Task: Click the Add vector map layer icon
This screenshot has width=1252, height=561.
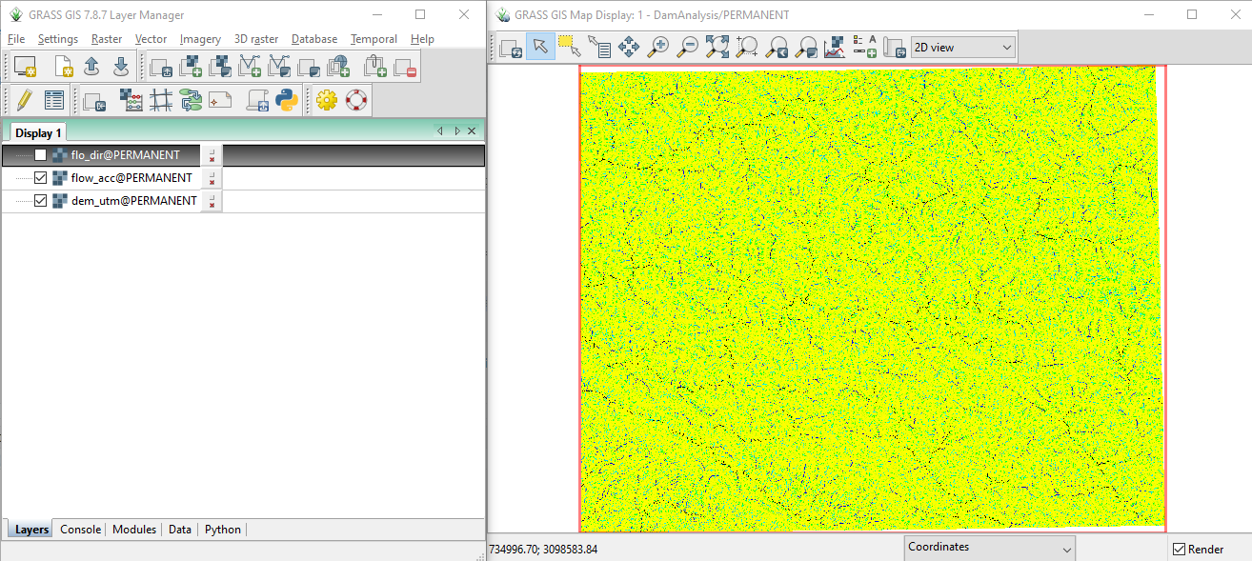Action: (250, 67)
